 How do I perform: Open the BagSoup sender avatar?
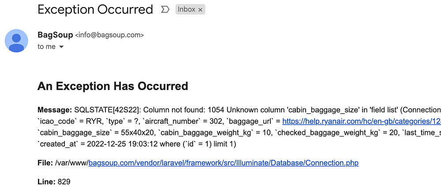coord(17,41)
